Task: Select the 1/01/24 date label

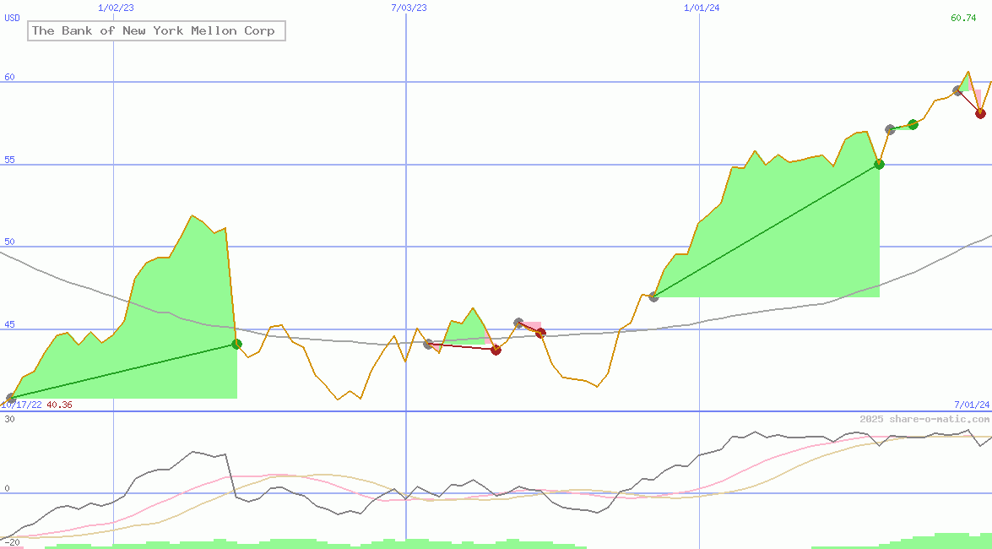Action: pyautogui.click(x=702, y=8)
